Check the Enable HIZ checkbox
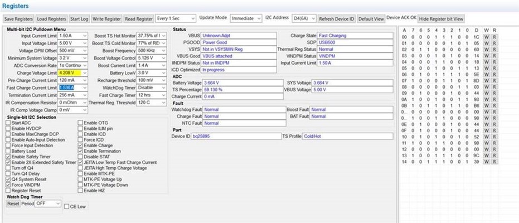519x223 pixels. click(80, 191)
